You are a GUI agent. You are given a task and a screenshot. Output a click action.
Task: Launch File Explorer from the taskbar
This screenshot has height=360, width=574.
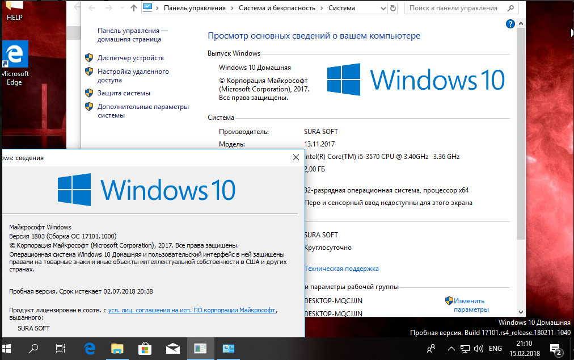117,349
